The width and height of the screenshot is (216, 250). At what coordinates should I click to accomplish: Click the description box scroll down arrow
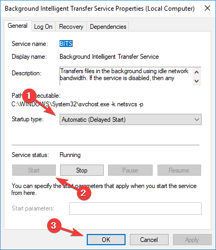click(196, 81)
